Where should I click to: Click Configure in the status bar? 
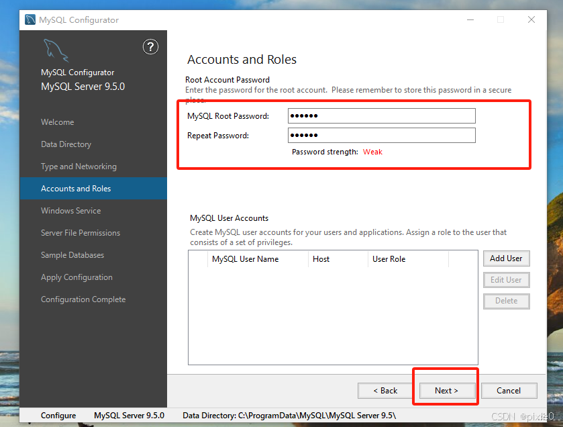58,416
